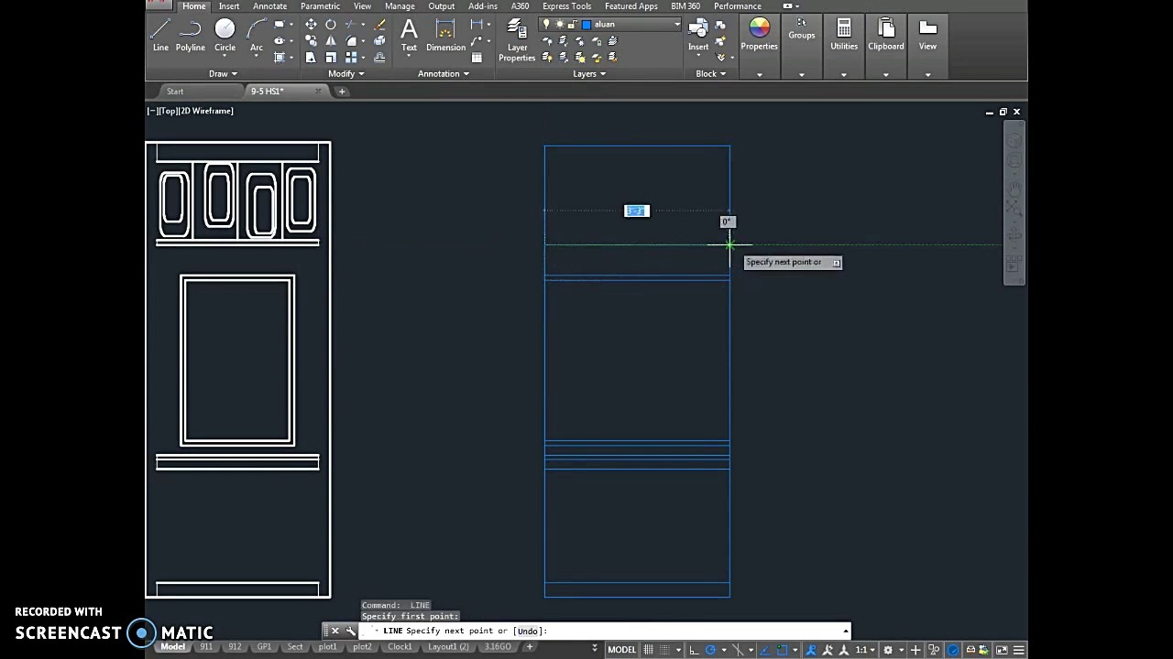Click the Dimension tool
The image size is (1173, 659).
[445, 35]
